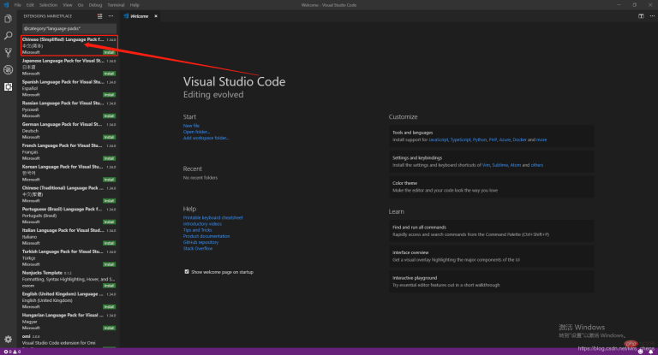
Task: Select the Welcome tab
Action: [140, 16]
